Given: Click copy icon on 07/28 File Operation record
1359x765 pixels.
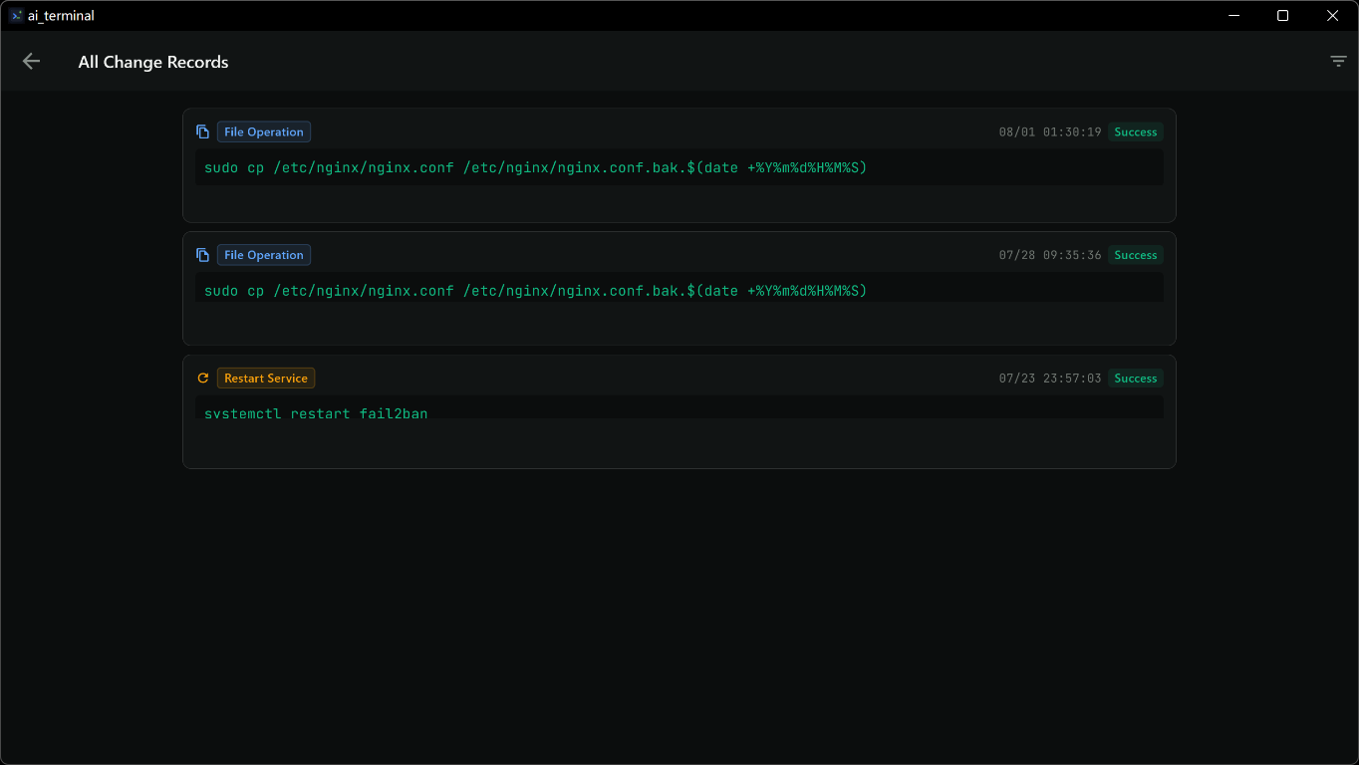Looking at the screenshot, I should 203,255.
